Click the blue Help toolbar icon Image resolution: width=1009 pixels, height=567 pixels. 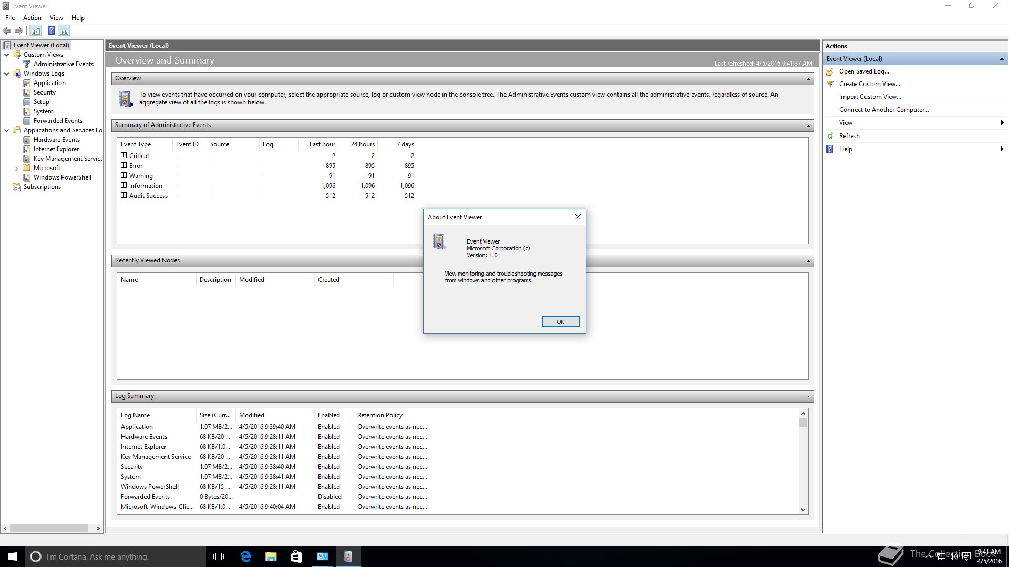click(x=51, y=30)
